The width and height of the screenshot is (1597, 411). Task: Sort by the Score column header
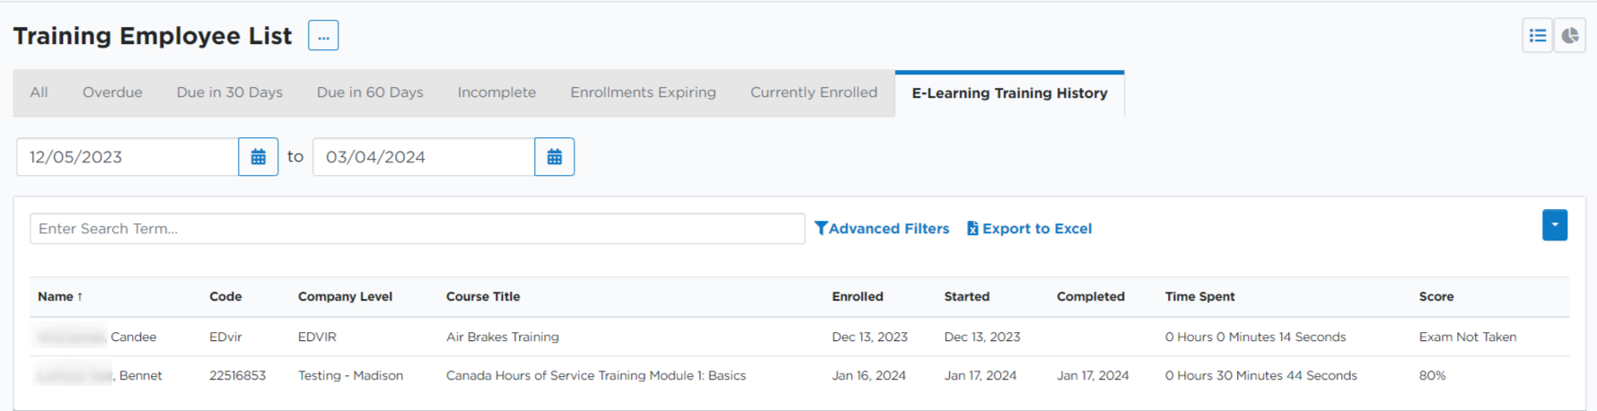(x=1436, y=297)
